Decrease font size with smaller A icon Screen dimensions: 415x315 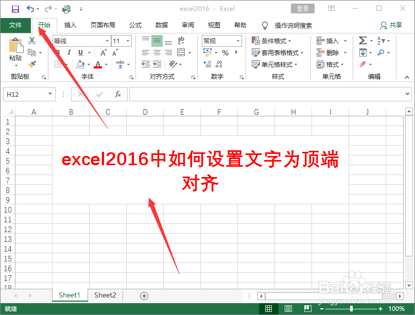[115, 52]
